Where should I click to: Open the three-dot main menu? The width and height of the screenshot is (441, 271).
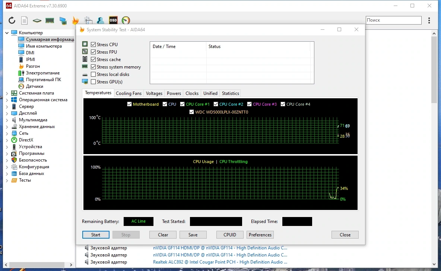click(429, 20)
